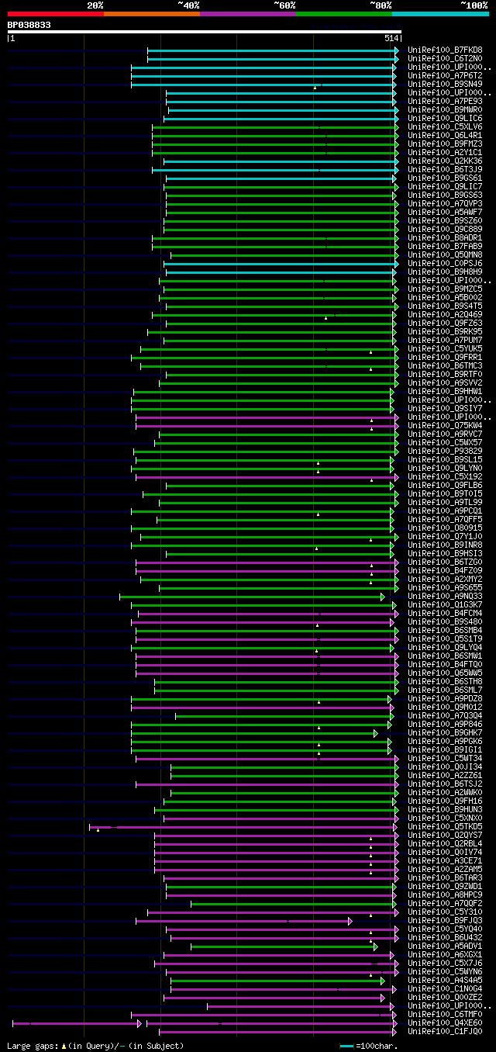Open hit UniRef100_C6T2N0

pos(445,58)
